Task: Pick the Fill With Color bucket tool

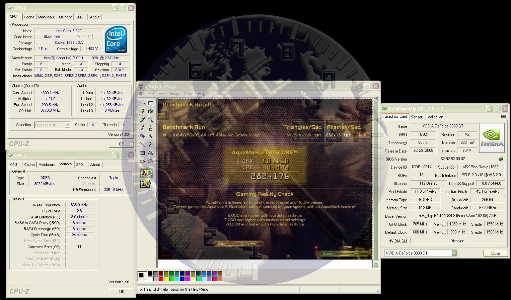Action: click(151, 111)
